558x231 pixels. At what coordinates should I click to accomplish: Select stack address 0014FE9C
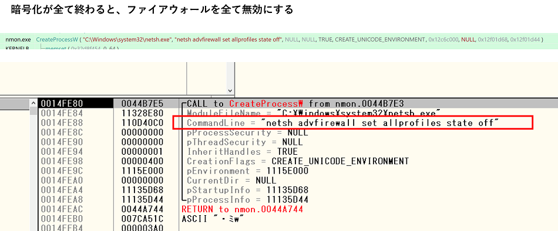(x=62, y=171)
